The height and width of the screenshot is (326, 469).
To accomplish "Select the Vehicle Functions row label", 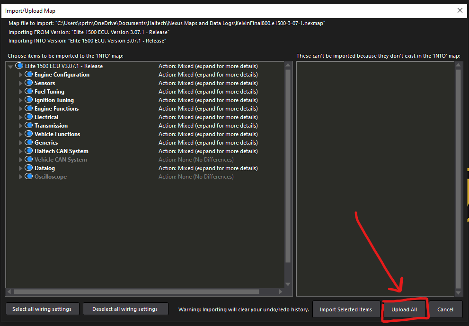I will coord(57,134).
